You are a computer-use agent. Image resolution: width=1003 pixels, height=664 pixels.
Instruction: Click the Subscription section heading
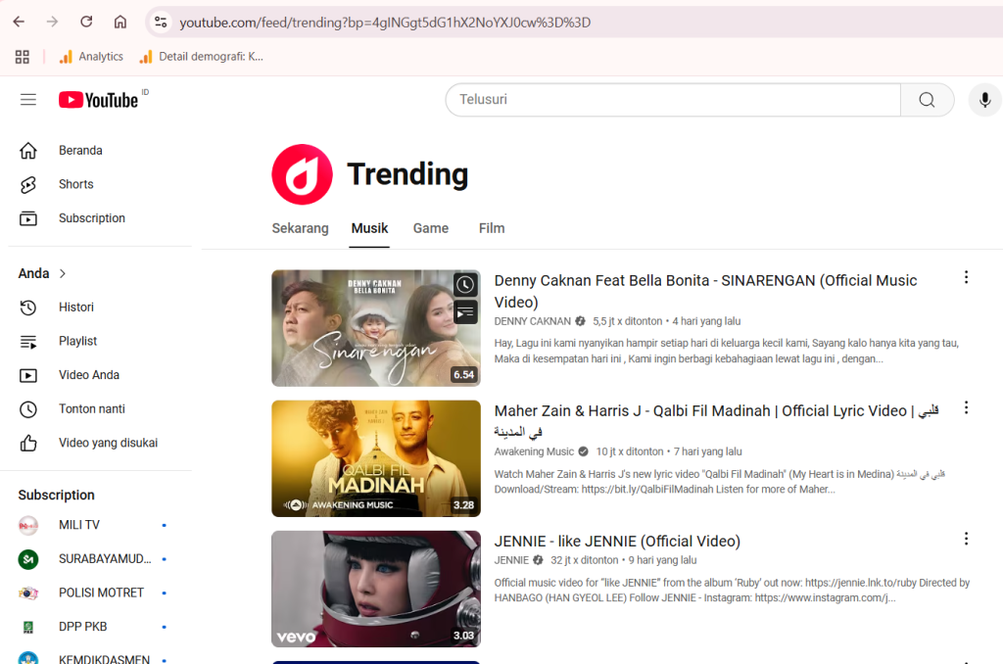pos(56,496)
